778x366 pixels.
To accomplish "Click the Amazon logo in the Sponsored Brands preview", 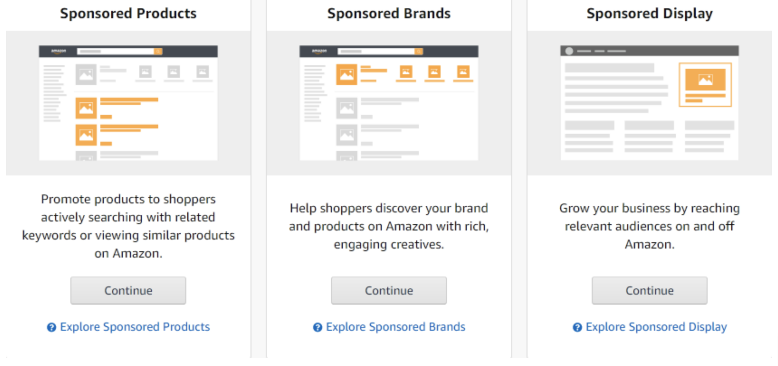I will (x=318, y=51).
